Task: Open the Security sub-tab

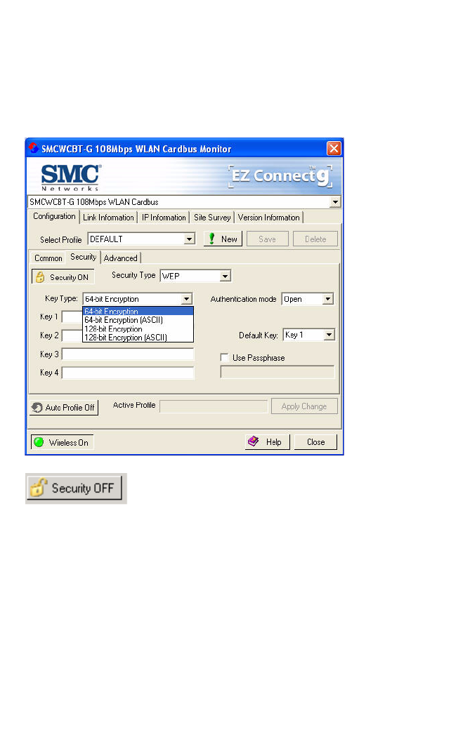Action: [x=83, y=257]
